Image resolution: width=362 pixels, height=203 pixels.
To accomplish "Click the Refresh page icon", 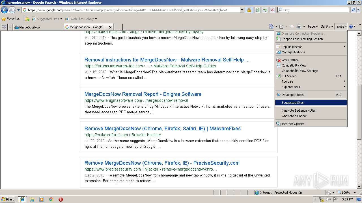I will point(265,10).
